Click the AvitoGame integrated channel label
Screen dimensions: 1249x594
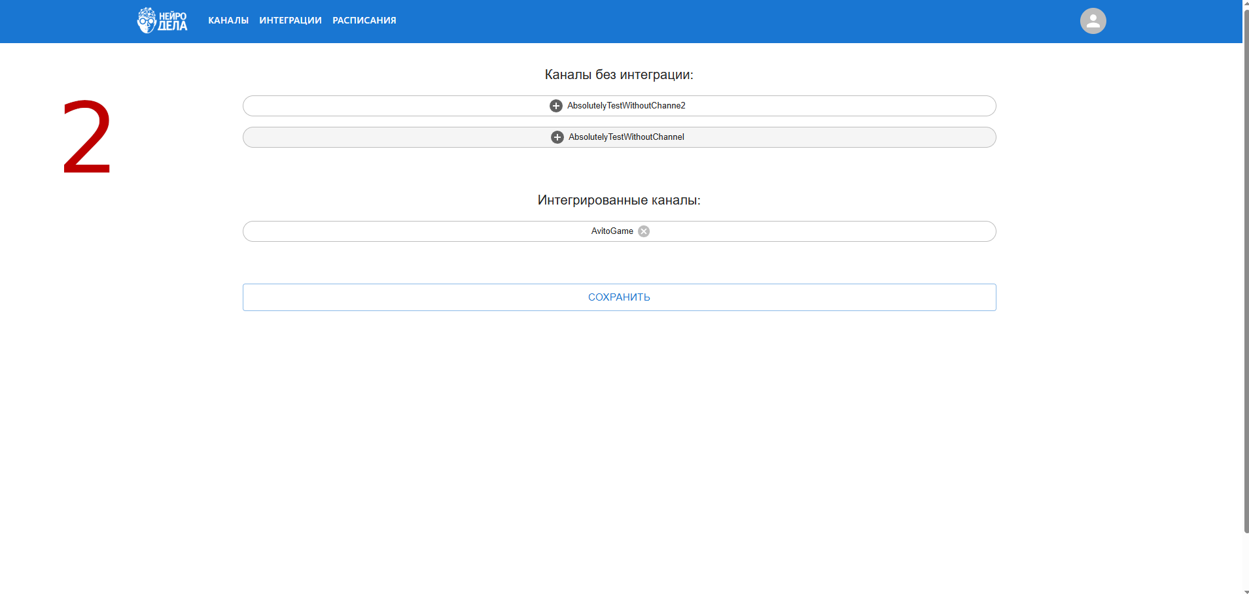612,231
